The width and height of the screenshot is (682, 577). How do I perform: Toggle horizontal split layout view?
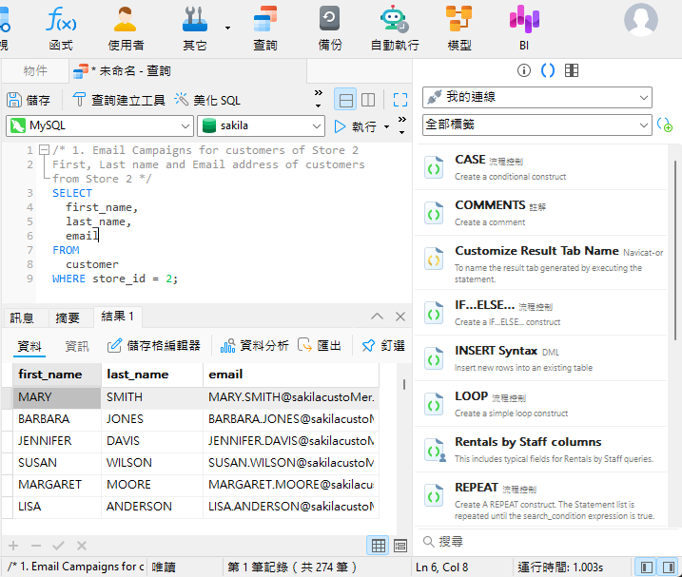(346, 100)
